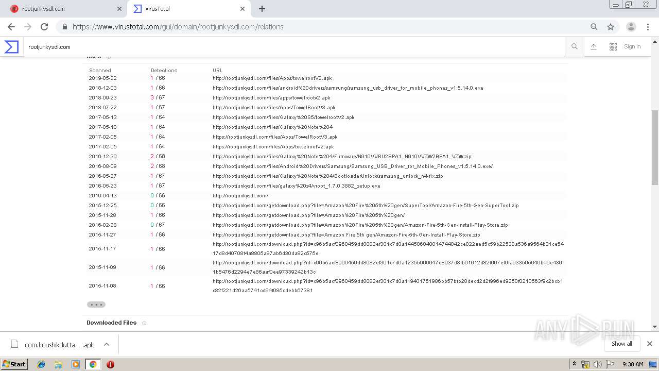Viewport: 659px width, 371px height.
Task: Close the downloads bar
Action: 650,344
